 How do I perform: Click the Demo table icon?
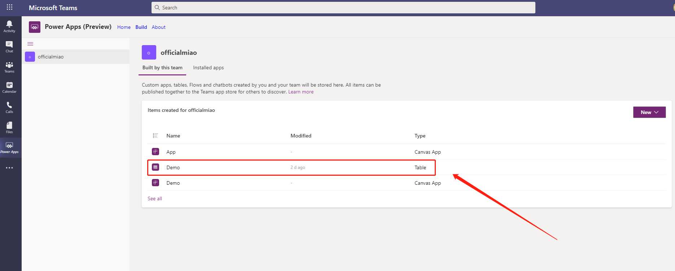point(155,167)
